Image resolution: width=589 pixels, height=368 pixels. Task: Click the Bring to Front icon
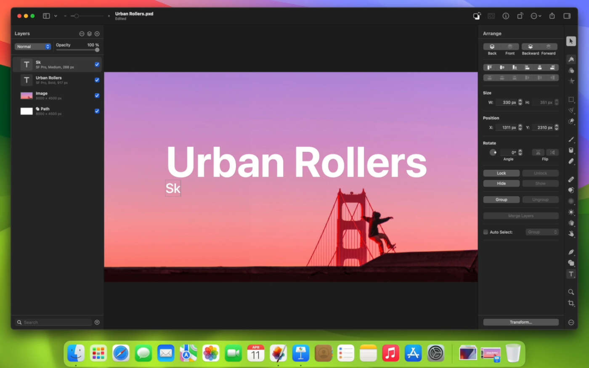(510, 47)
